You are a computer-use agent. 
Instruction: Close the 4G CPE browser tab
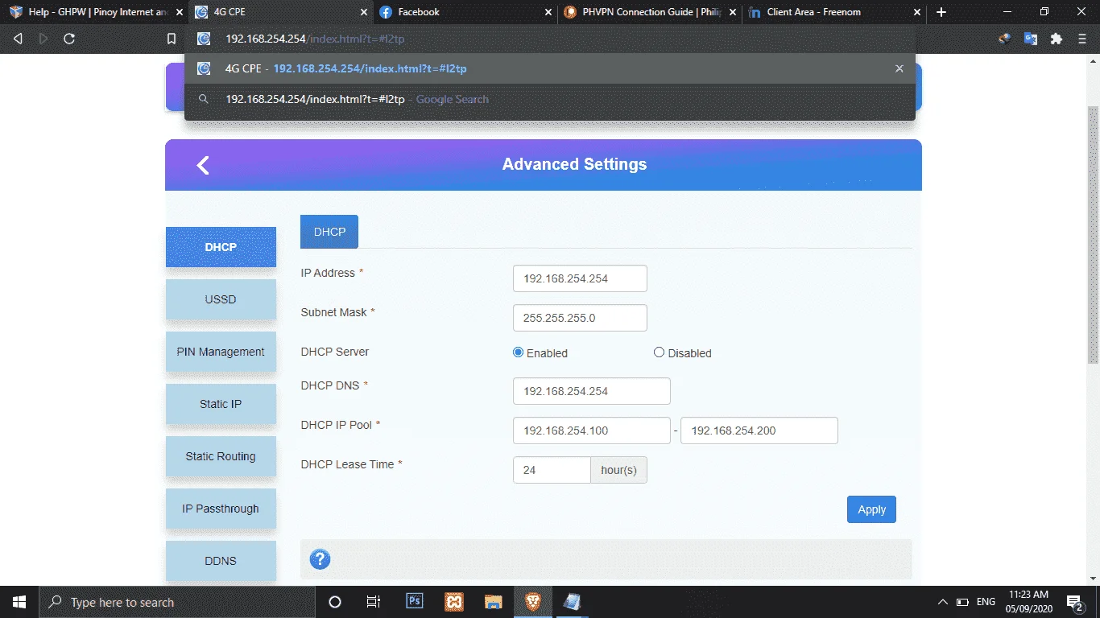[364, 12]
